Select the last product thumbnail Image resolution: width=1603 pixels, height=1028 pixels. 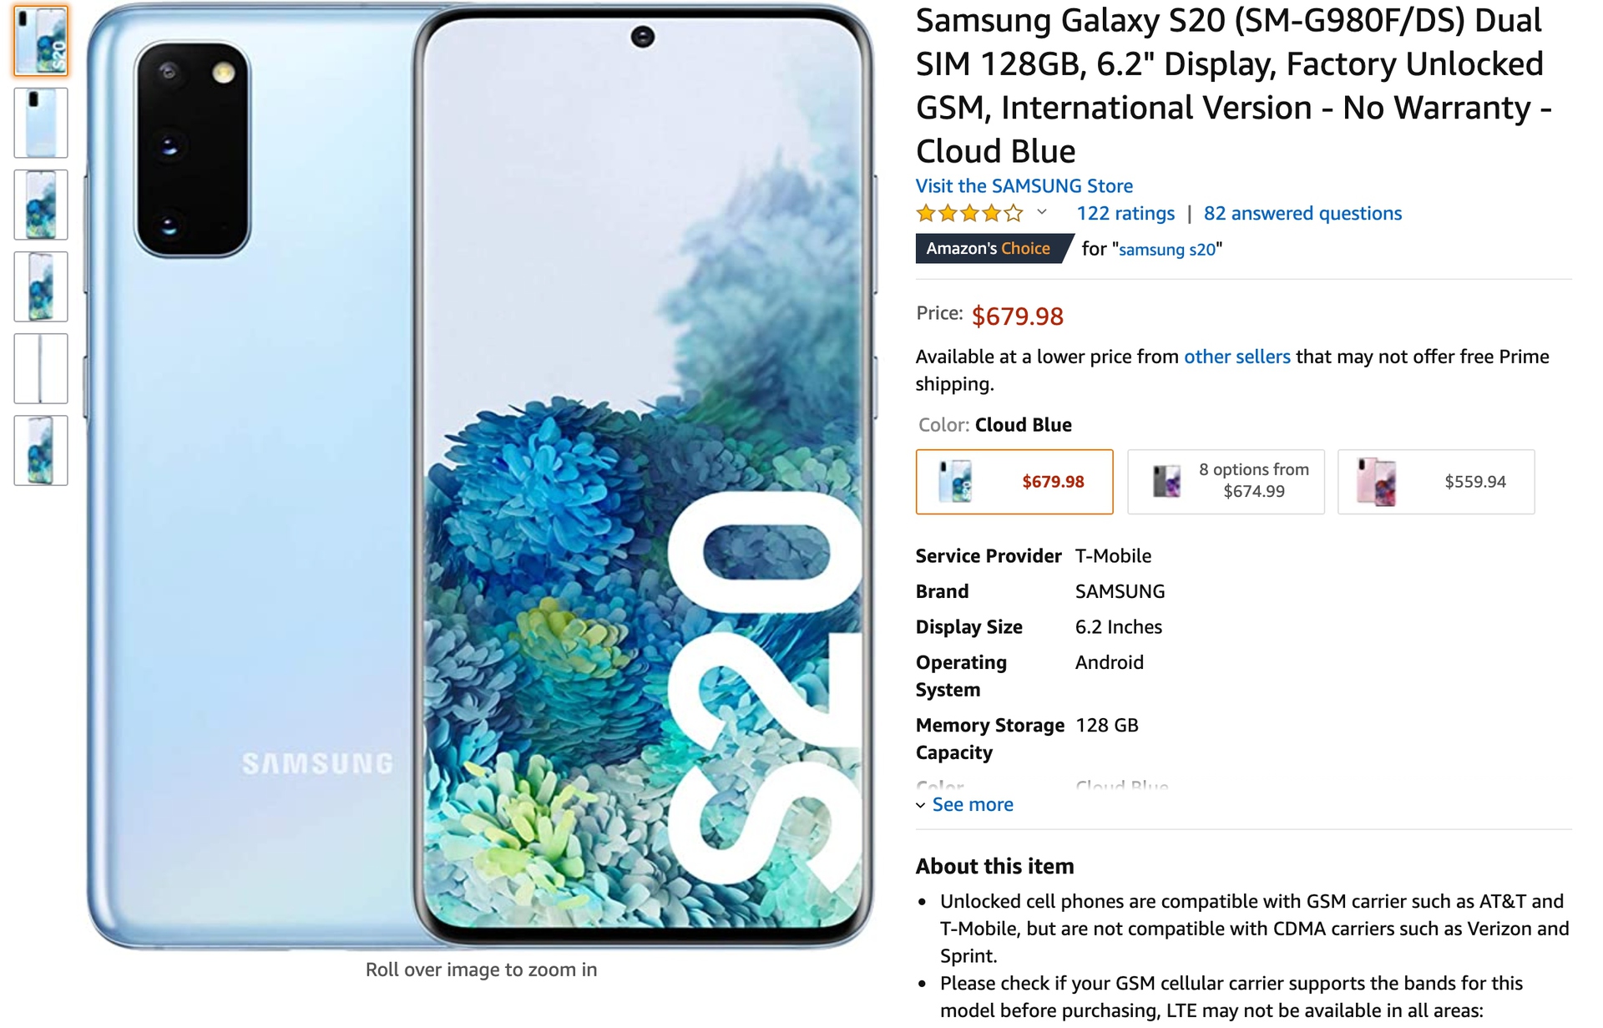click(41, 450)
